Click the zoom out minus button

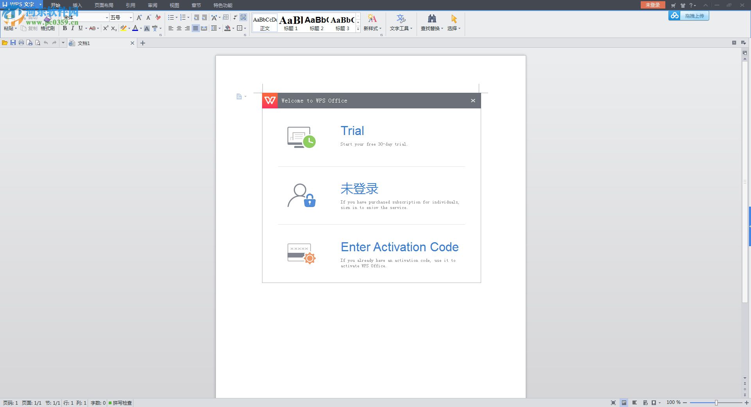pos(685,403)
